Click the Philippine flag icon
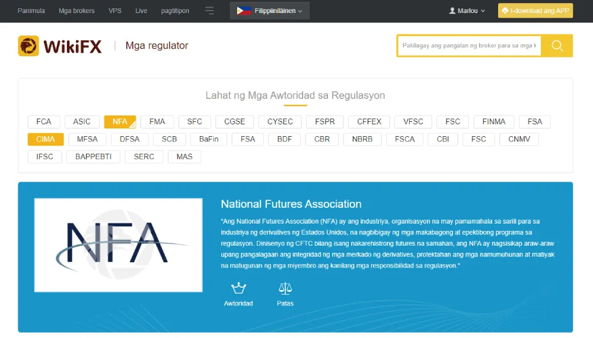593x338 pixels. 244,11
